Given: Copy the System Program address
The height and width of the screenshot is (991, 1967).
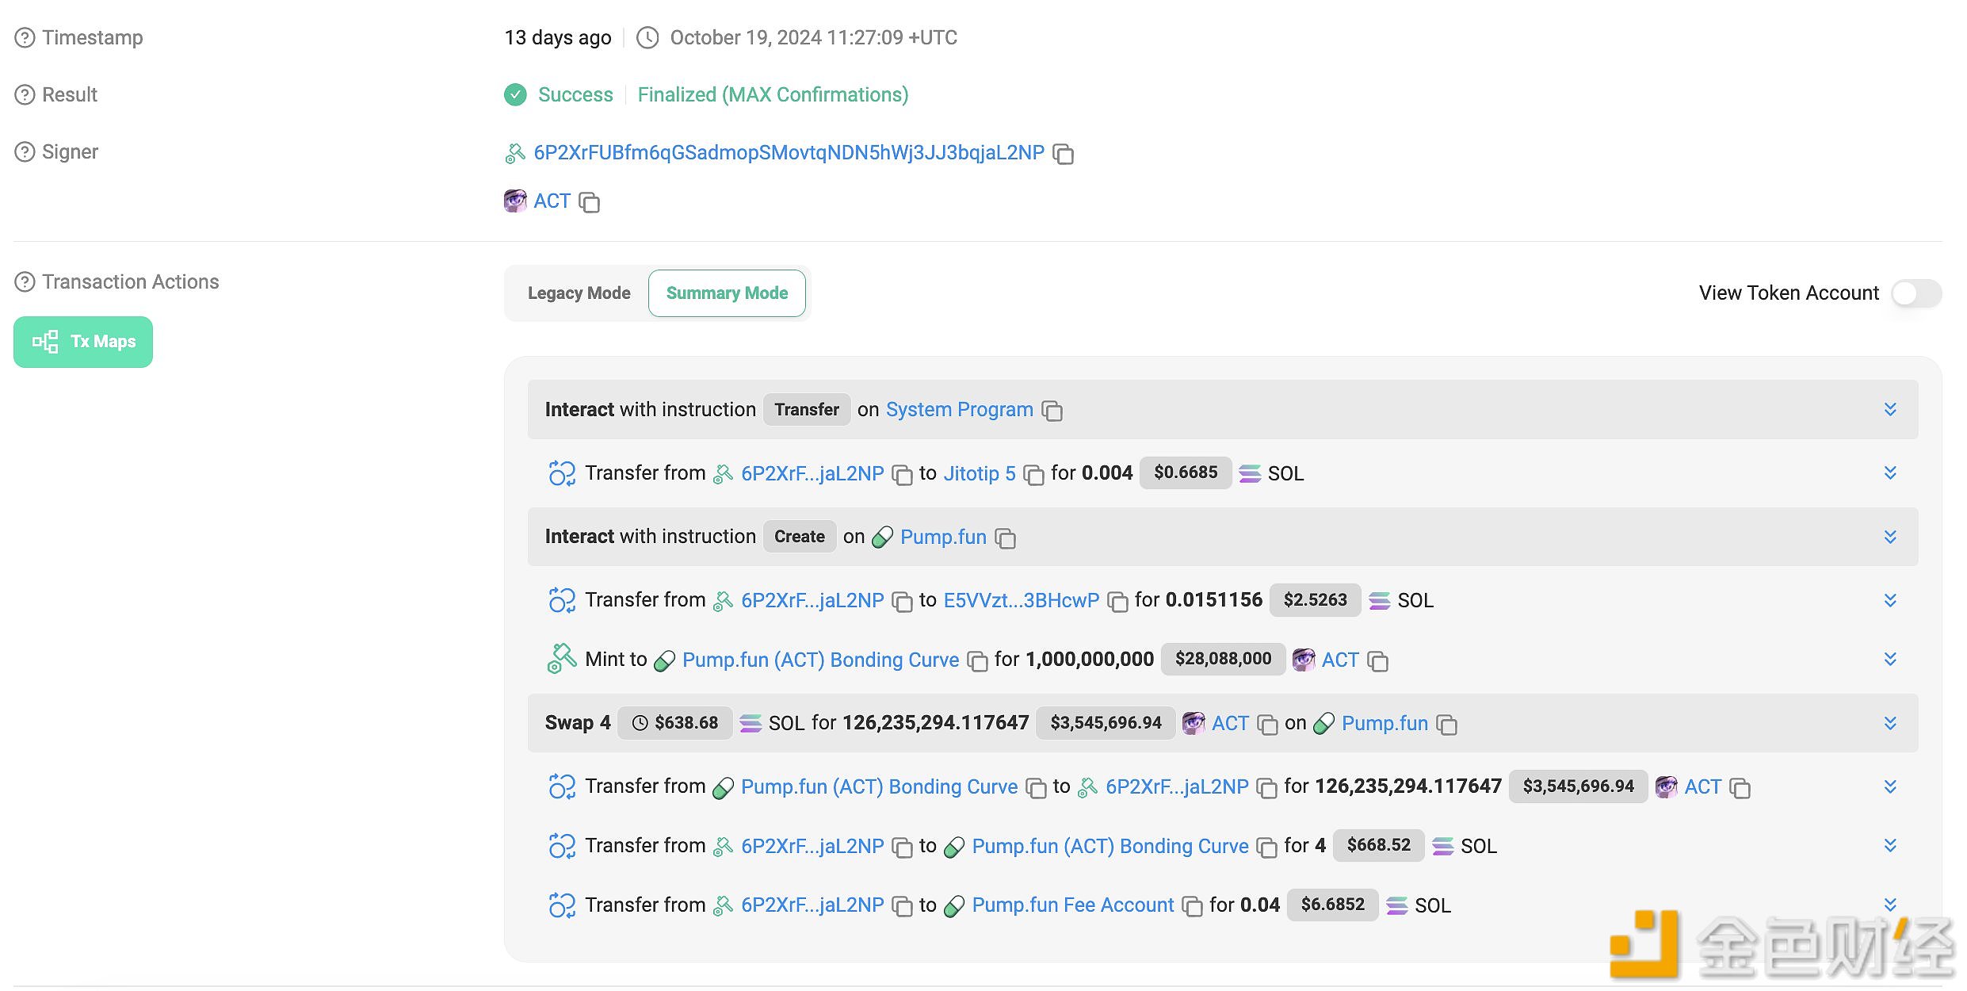Looking at the screenshot, I should [x=1052, y=411].
